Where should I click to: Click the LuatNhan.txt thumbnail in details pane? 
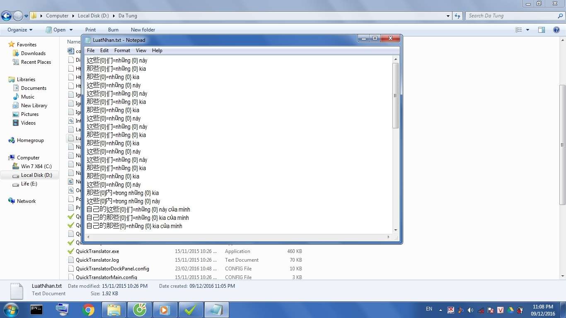17,291
